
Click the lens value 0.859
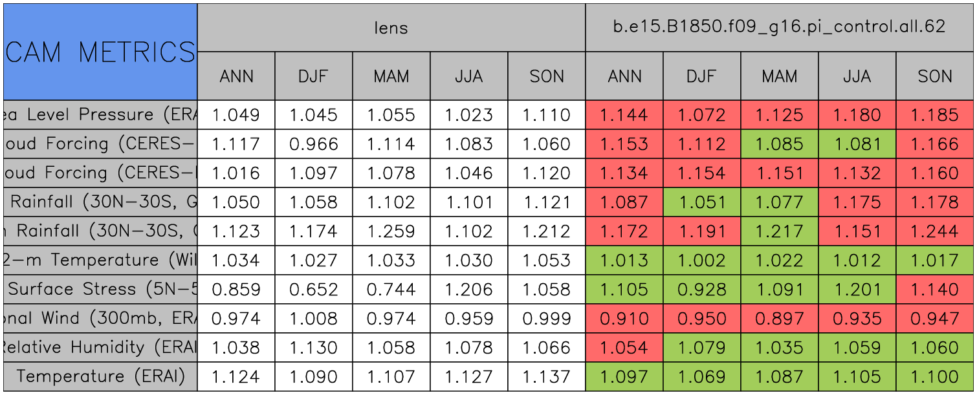coord(236,290)
